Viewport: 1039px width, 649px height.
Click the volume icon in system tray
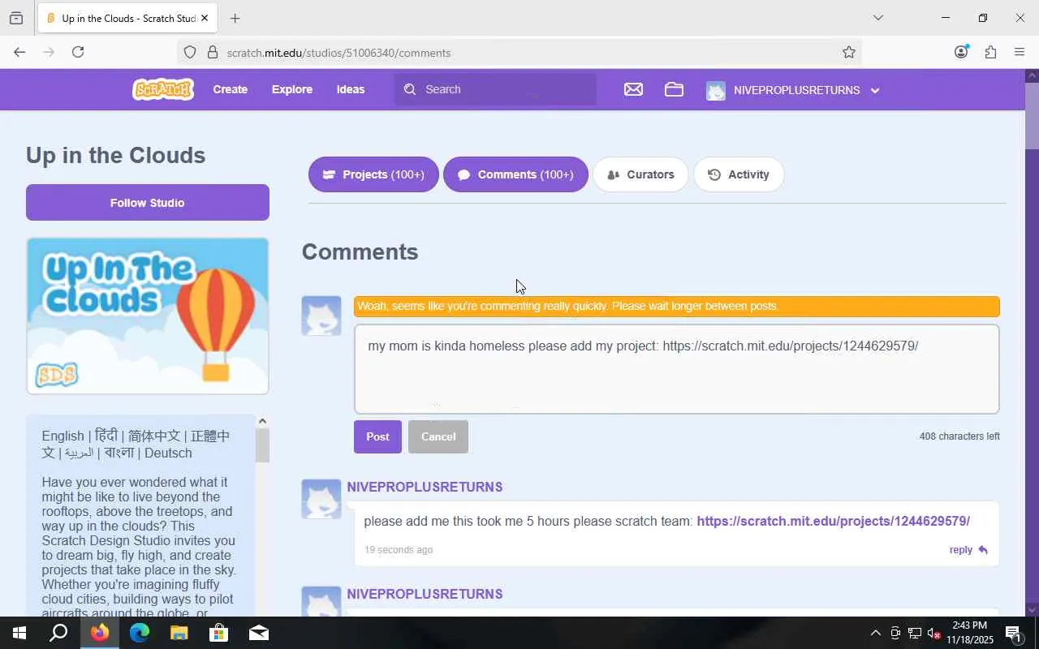tap(933, 633)
